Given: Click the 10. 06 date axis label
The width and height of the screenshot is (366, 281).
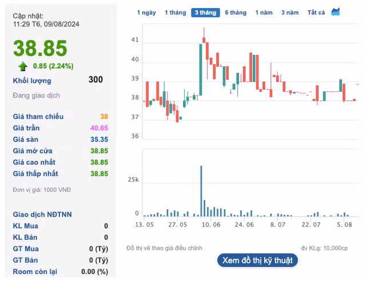Looking at the screenshot, I should (x=211, y=224).
